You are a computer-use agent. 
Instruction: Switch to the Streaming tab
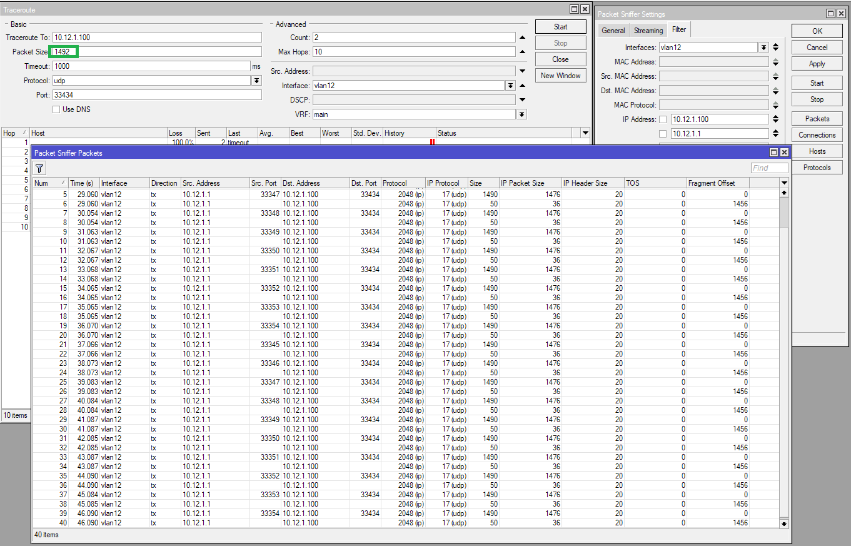[648, 31]
